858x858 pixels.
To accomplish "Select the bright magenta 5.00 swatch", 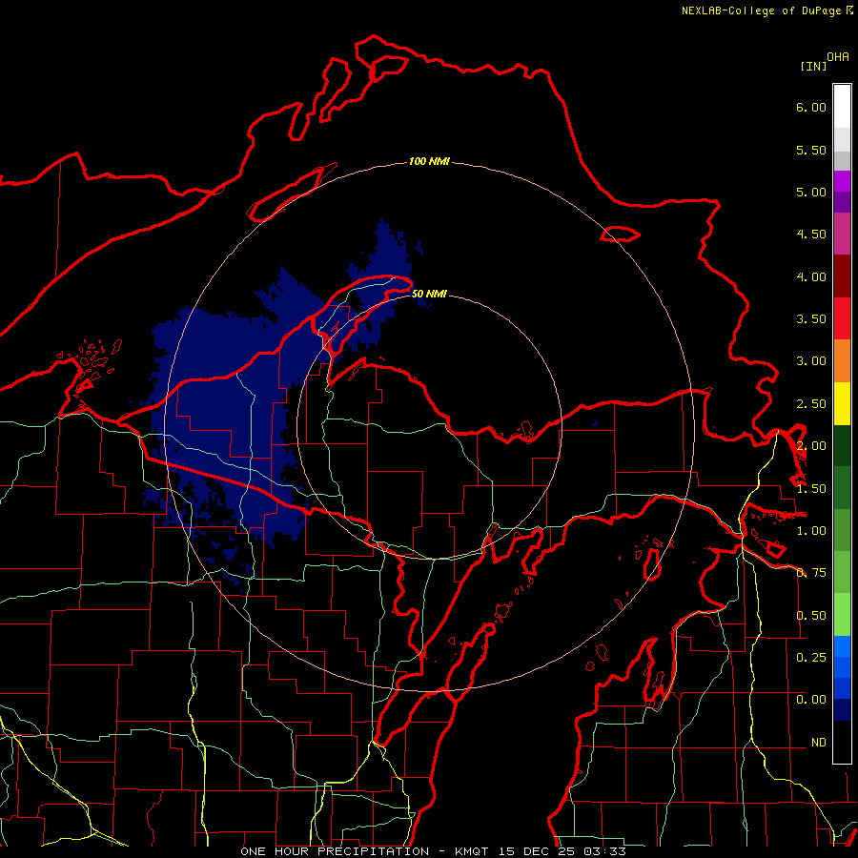I will click(842, 182).
